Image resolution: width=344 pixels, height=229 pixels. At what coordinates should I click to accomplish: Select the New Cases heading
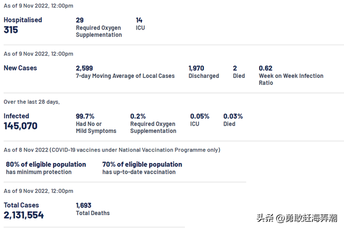click(x=20, y=68)
